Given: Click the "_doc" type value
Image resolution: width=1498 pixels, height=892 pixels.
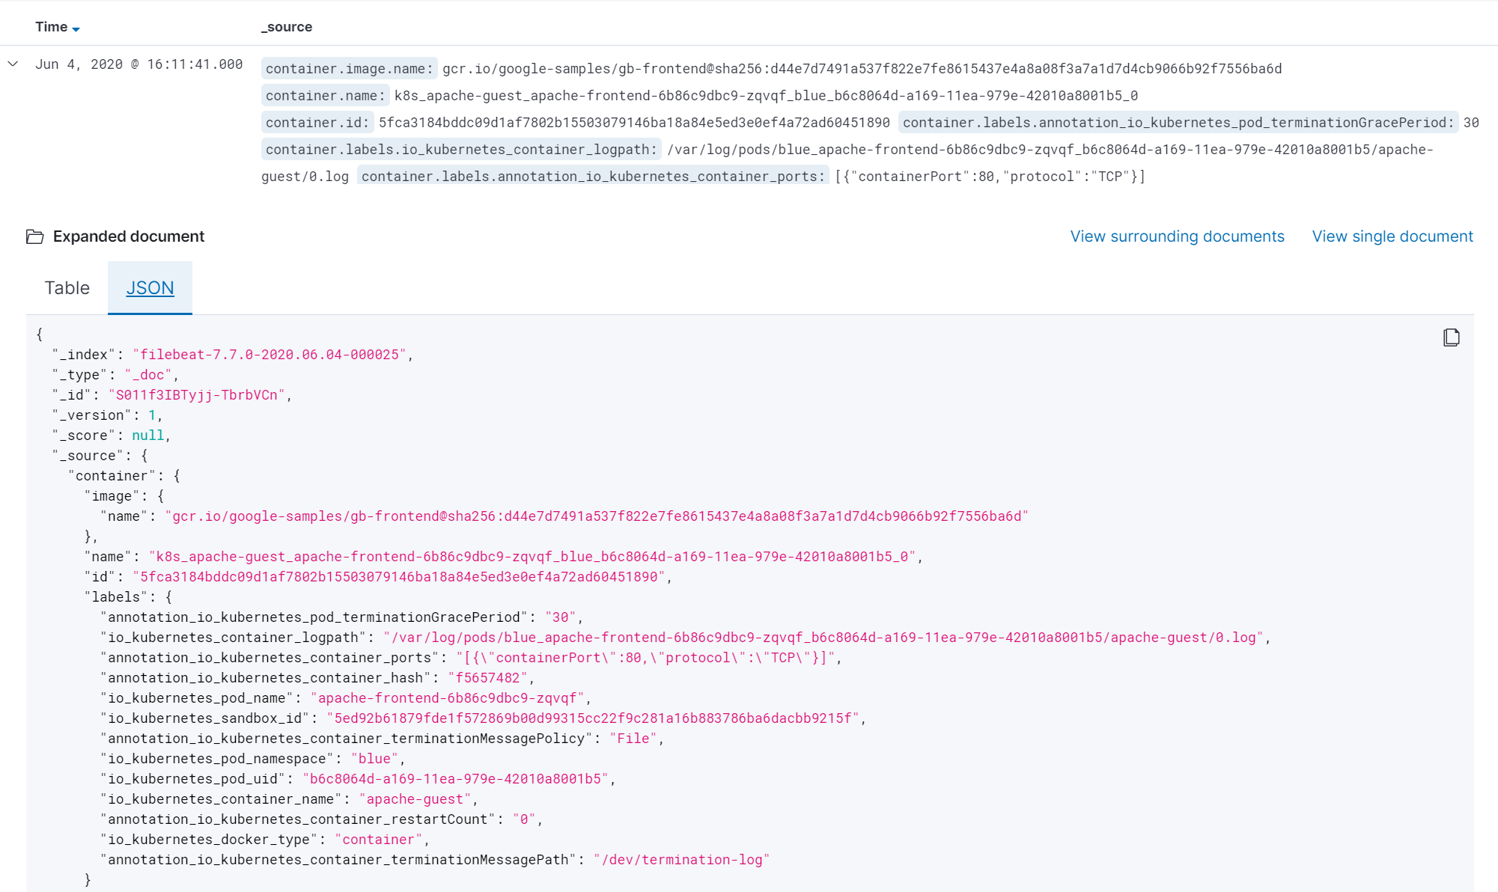Looking at the screenshot, I should click(148, 375).
